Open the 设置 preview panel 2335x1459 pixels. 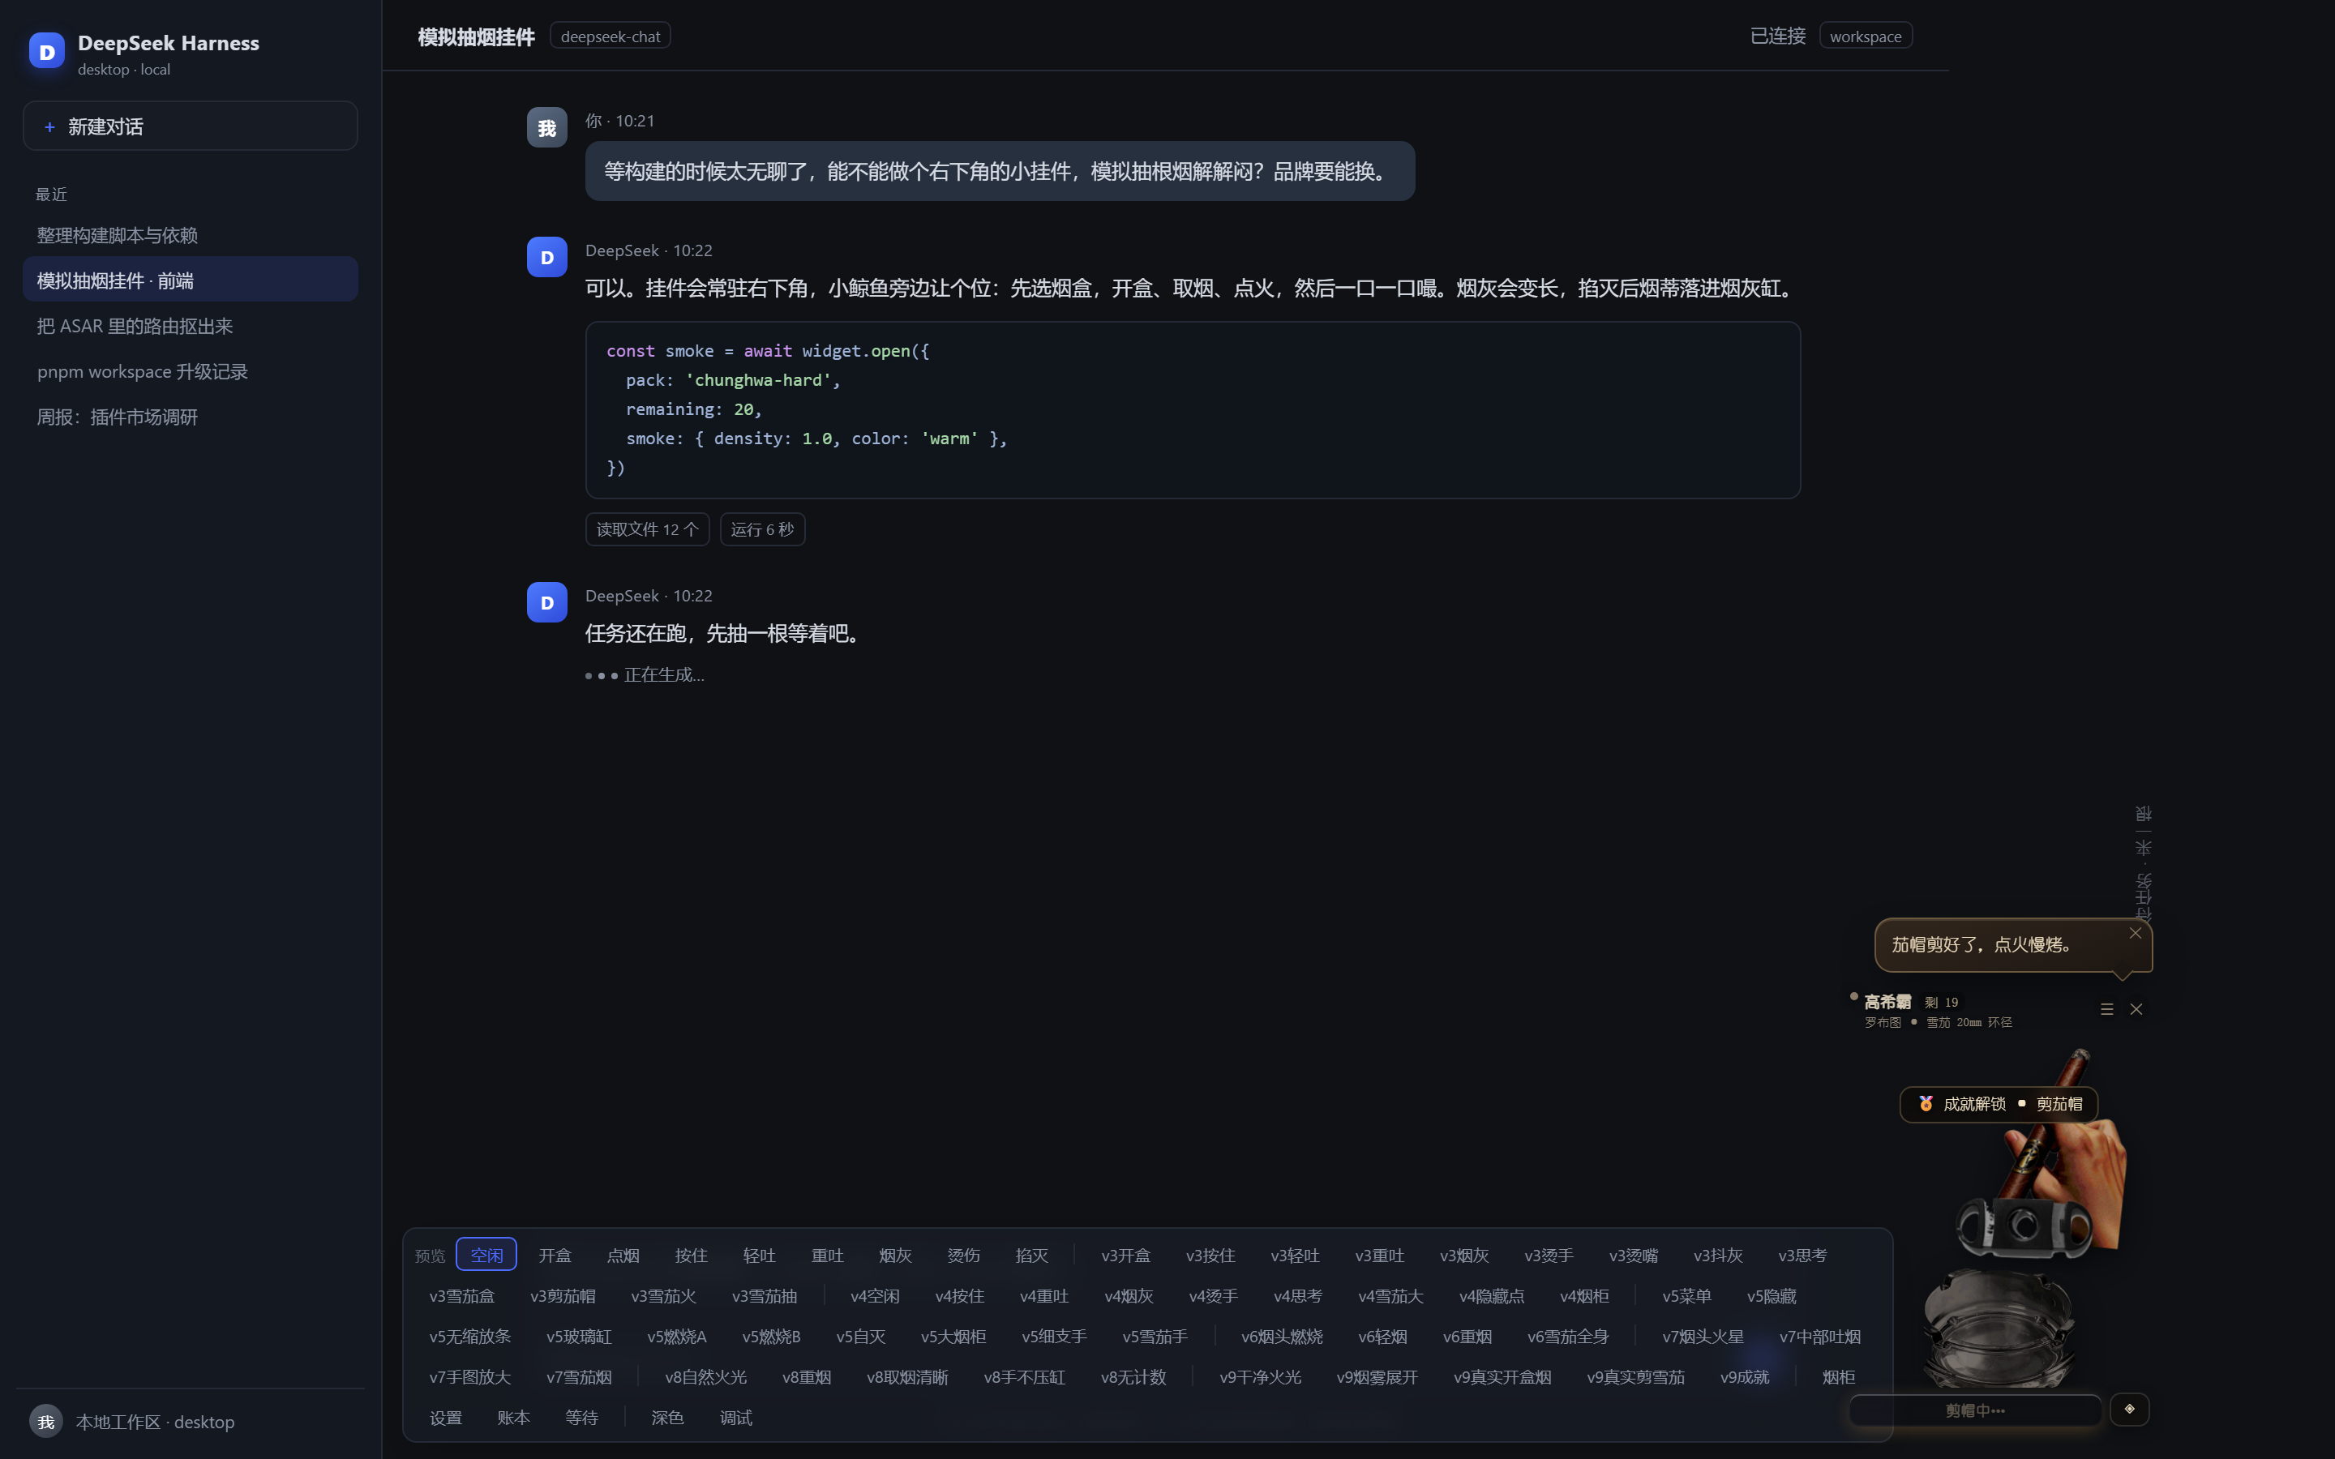(x=446, y=1417)
